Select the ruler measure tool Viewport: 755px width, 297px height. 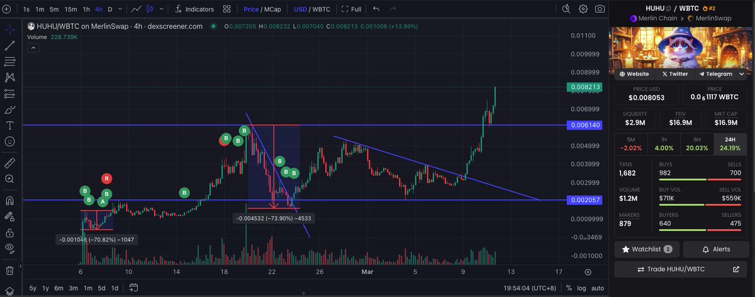[9, 163]
